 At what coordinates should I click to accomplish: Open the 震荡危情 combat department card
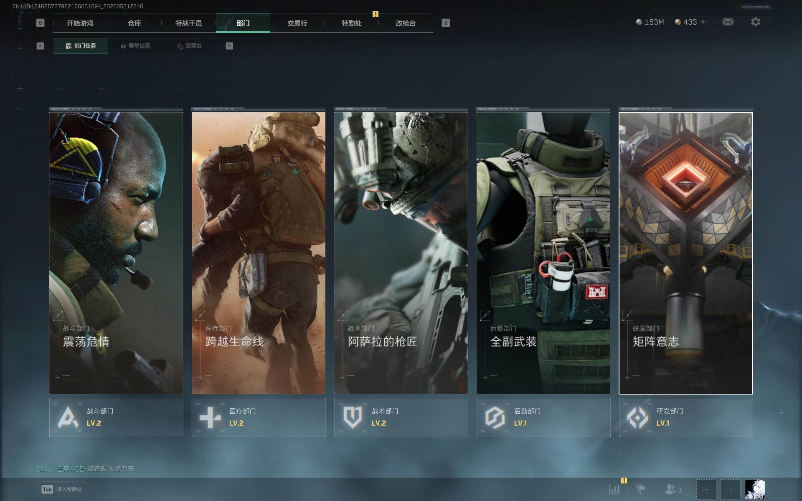pyautogui.click(x=116, y=253)
